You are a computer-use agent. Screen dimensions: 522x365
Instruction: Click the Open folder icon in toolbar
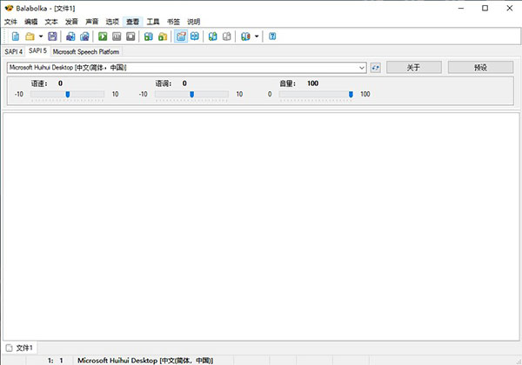pyautogui.click(x=29, y=36)
